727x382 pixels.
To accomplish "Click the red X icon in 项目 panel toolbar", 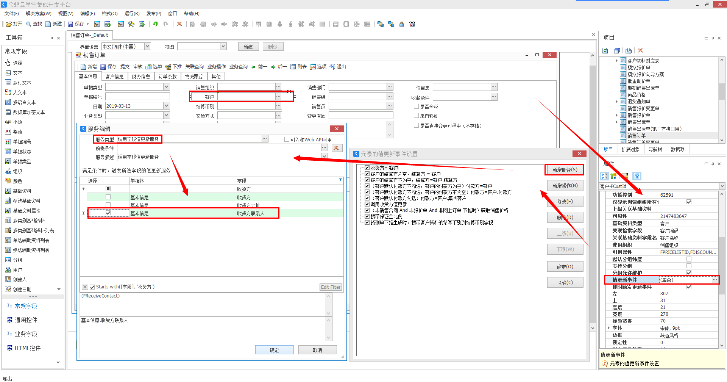I will pos(640,50).
